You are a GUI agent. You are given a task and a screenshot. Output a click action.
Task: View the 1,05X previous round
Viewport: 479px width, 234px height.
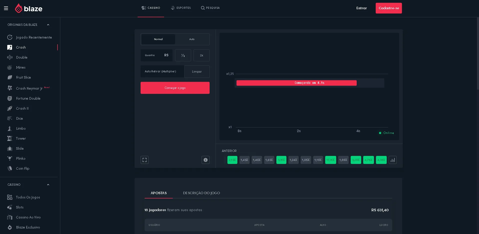[306, 160]
